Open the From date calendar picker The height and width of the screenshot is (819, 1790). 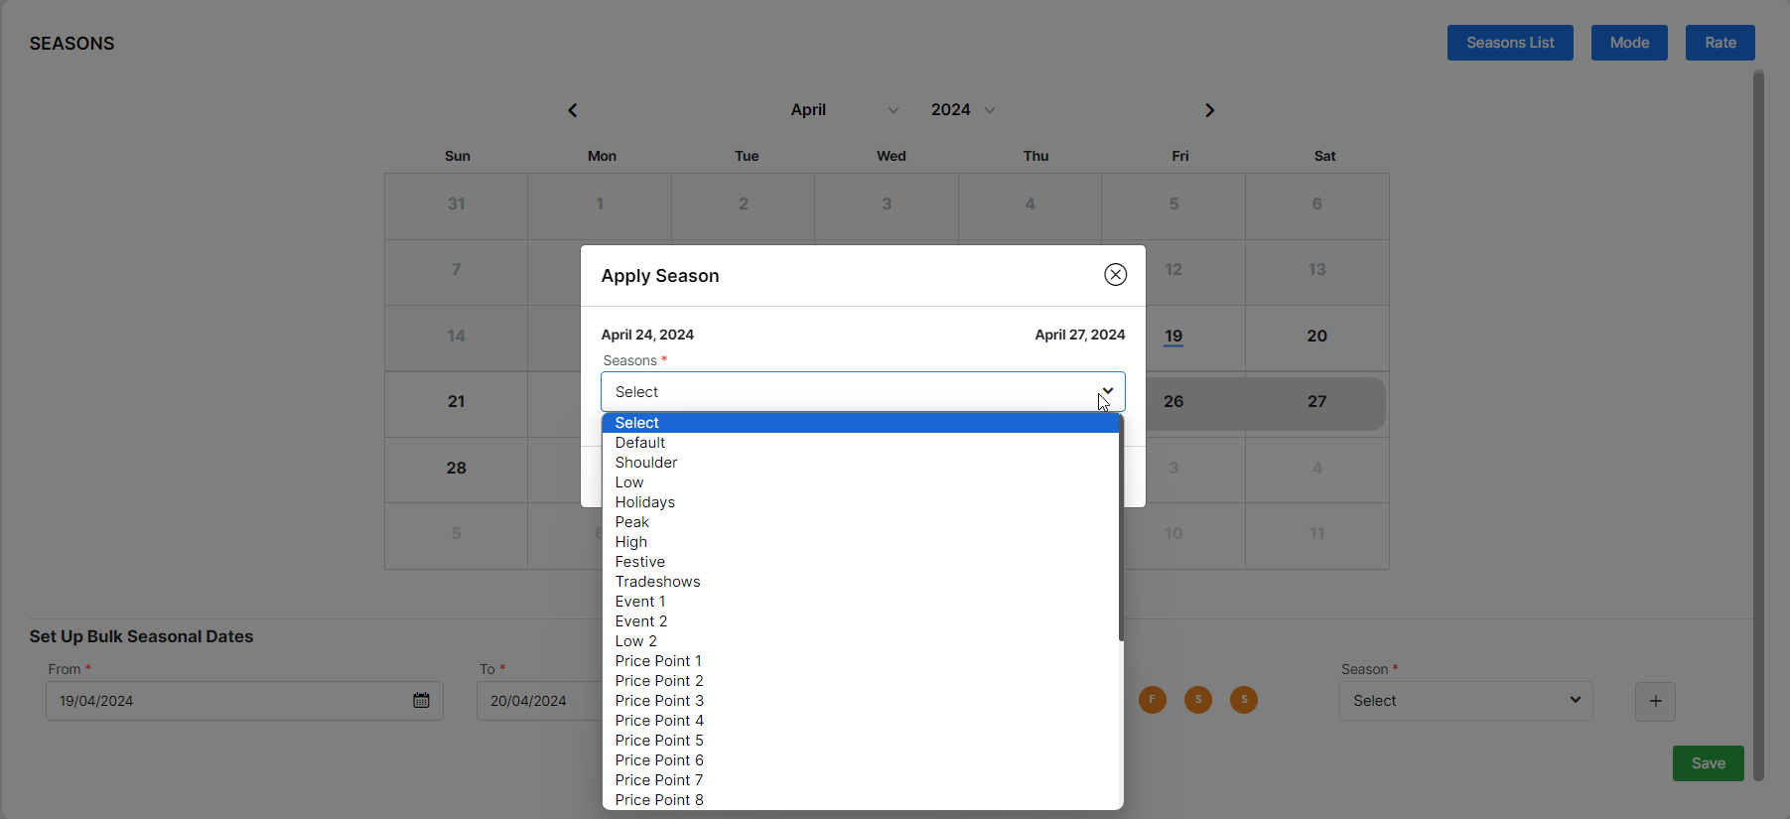click(x=421, y=701)
